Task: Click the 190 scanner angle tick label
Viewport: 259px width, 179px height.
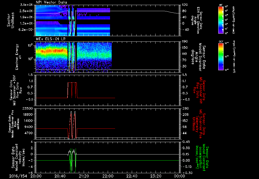Action: [185, 41]
